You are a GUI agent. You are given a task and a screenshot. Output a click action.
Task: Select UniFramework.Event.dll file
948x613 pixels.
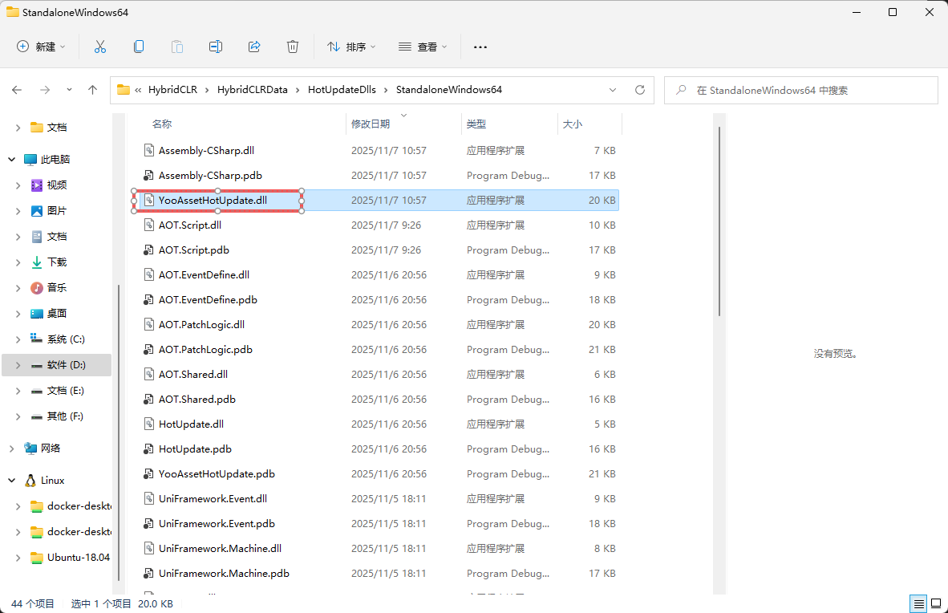pyautogui.click(x=213, y=498)
